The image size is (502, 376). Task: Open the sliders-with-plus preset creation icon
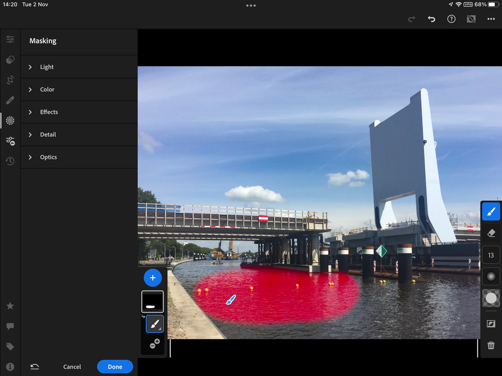point(10,141)
